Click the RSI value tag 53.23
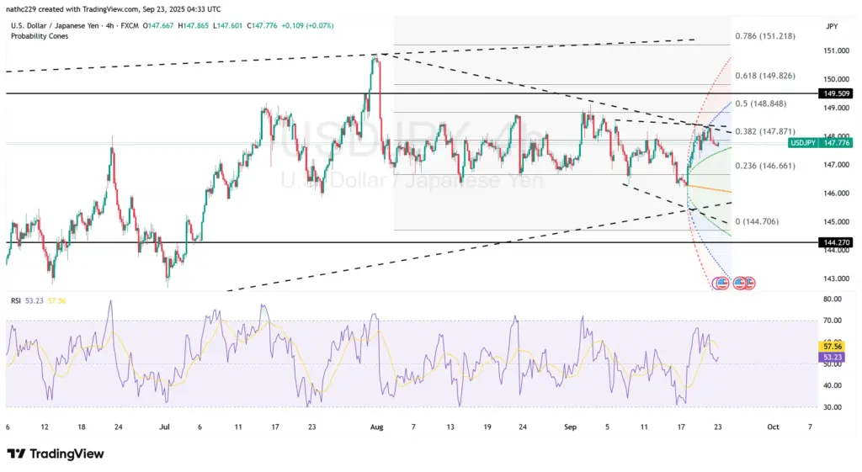This screenshot has width=862, height=472. [833, 358]
